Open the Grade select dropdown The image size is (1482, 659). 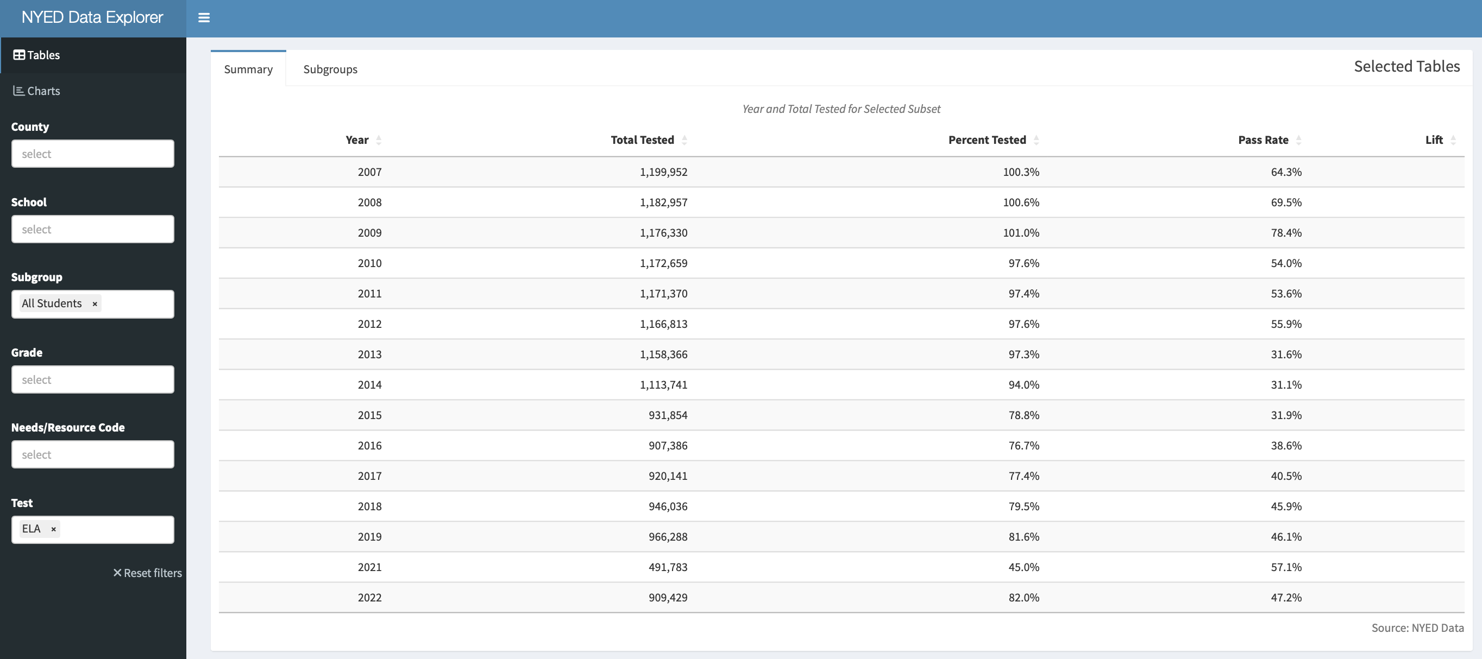click(92, 379)
